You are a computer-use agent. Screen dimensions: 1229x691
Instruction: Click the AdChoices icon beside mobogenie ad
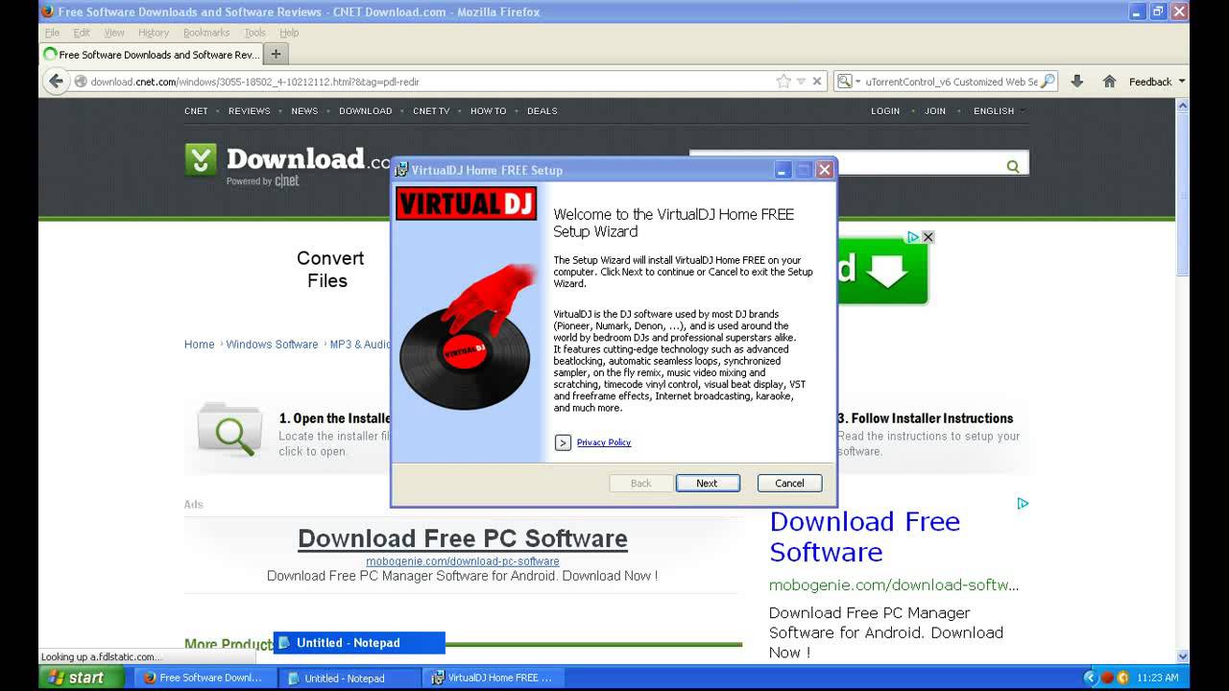coord(1023,503)
